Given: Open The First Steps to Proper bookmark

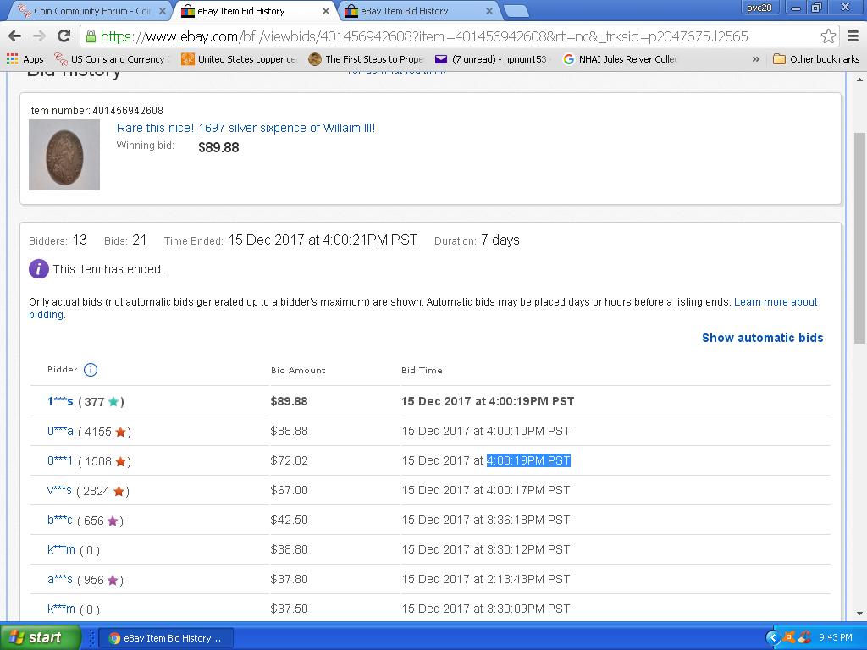Looking at the screenshot, I should coord(366,59).
